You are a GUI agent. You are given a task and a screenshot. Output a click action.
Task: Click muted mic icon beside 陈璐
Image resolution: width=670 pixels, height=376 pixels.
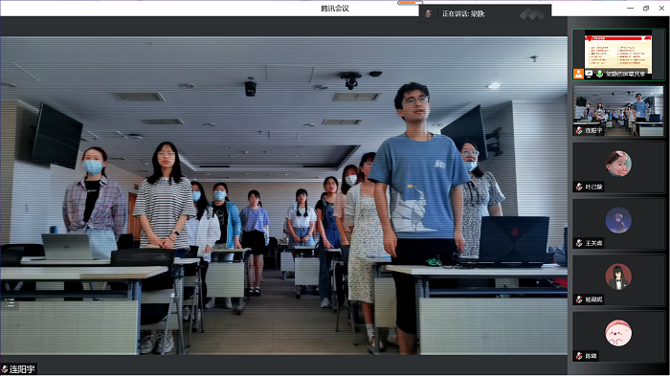click(579, 356)
